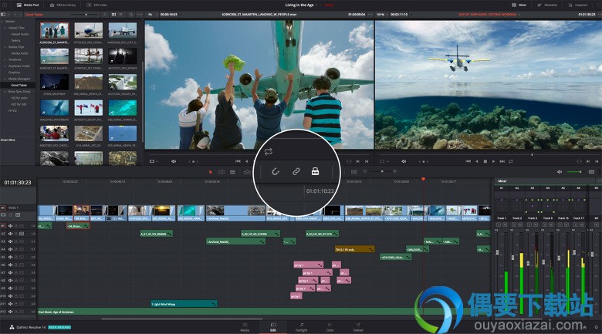Select the Trim Edit Mode tool
Viewport: 602px width, 334px height.
pyautogui.click(x=222, y=172)
